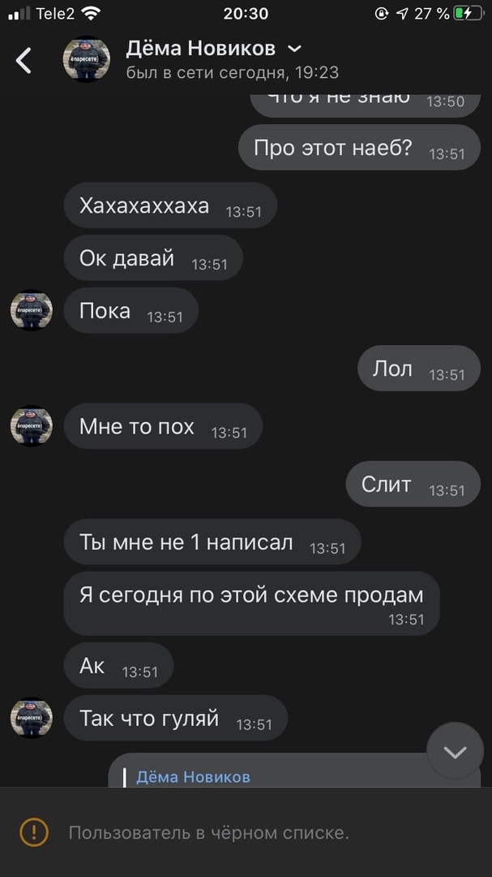The height and width of the screenshot is (877, 492).
Task: Tap sender avatar next to 'Так что гуляй'
Action: tap(32, 718)
